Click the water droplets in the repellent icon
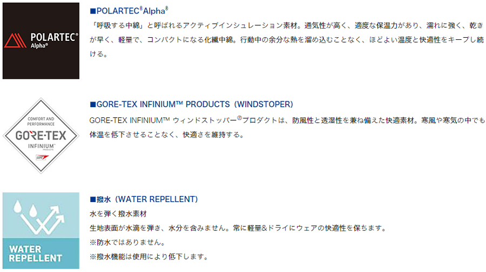This screenshot has height=272, width=486. (x=25, y=208)
